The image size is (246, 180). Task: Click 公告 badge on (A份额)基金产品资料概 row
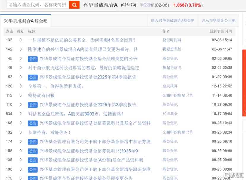tap(33, 160)
